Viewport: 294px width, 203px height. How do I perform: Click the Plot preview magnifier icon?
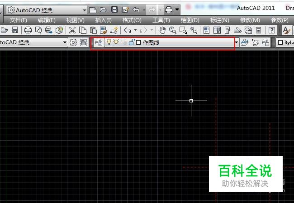tap(38, 30)
